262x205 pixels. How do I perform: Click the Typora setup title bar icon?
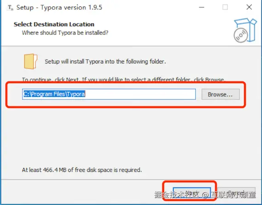pos(11,8)
